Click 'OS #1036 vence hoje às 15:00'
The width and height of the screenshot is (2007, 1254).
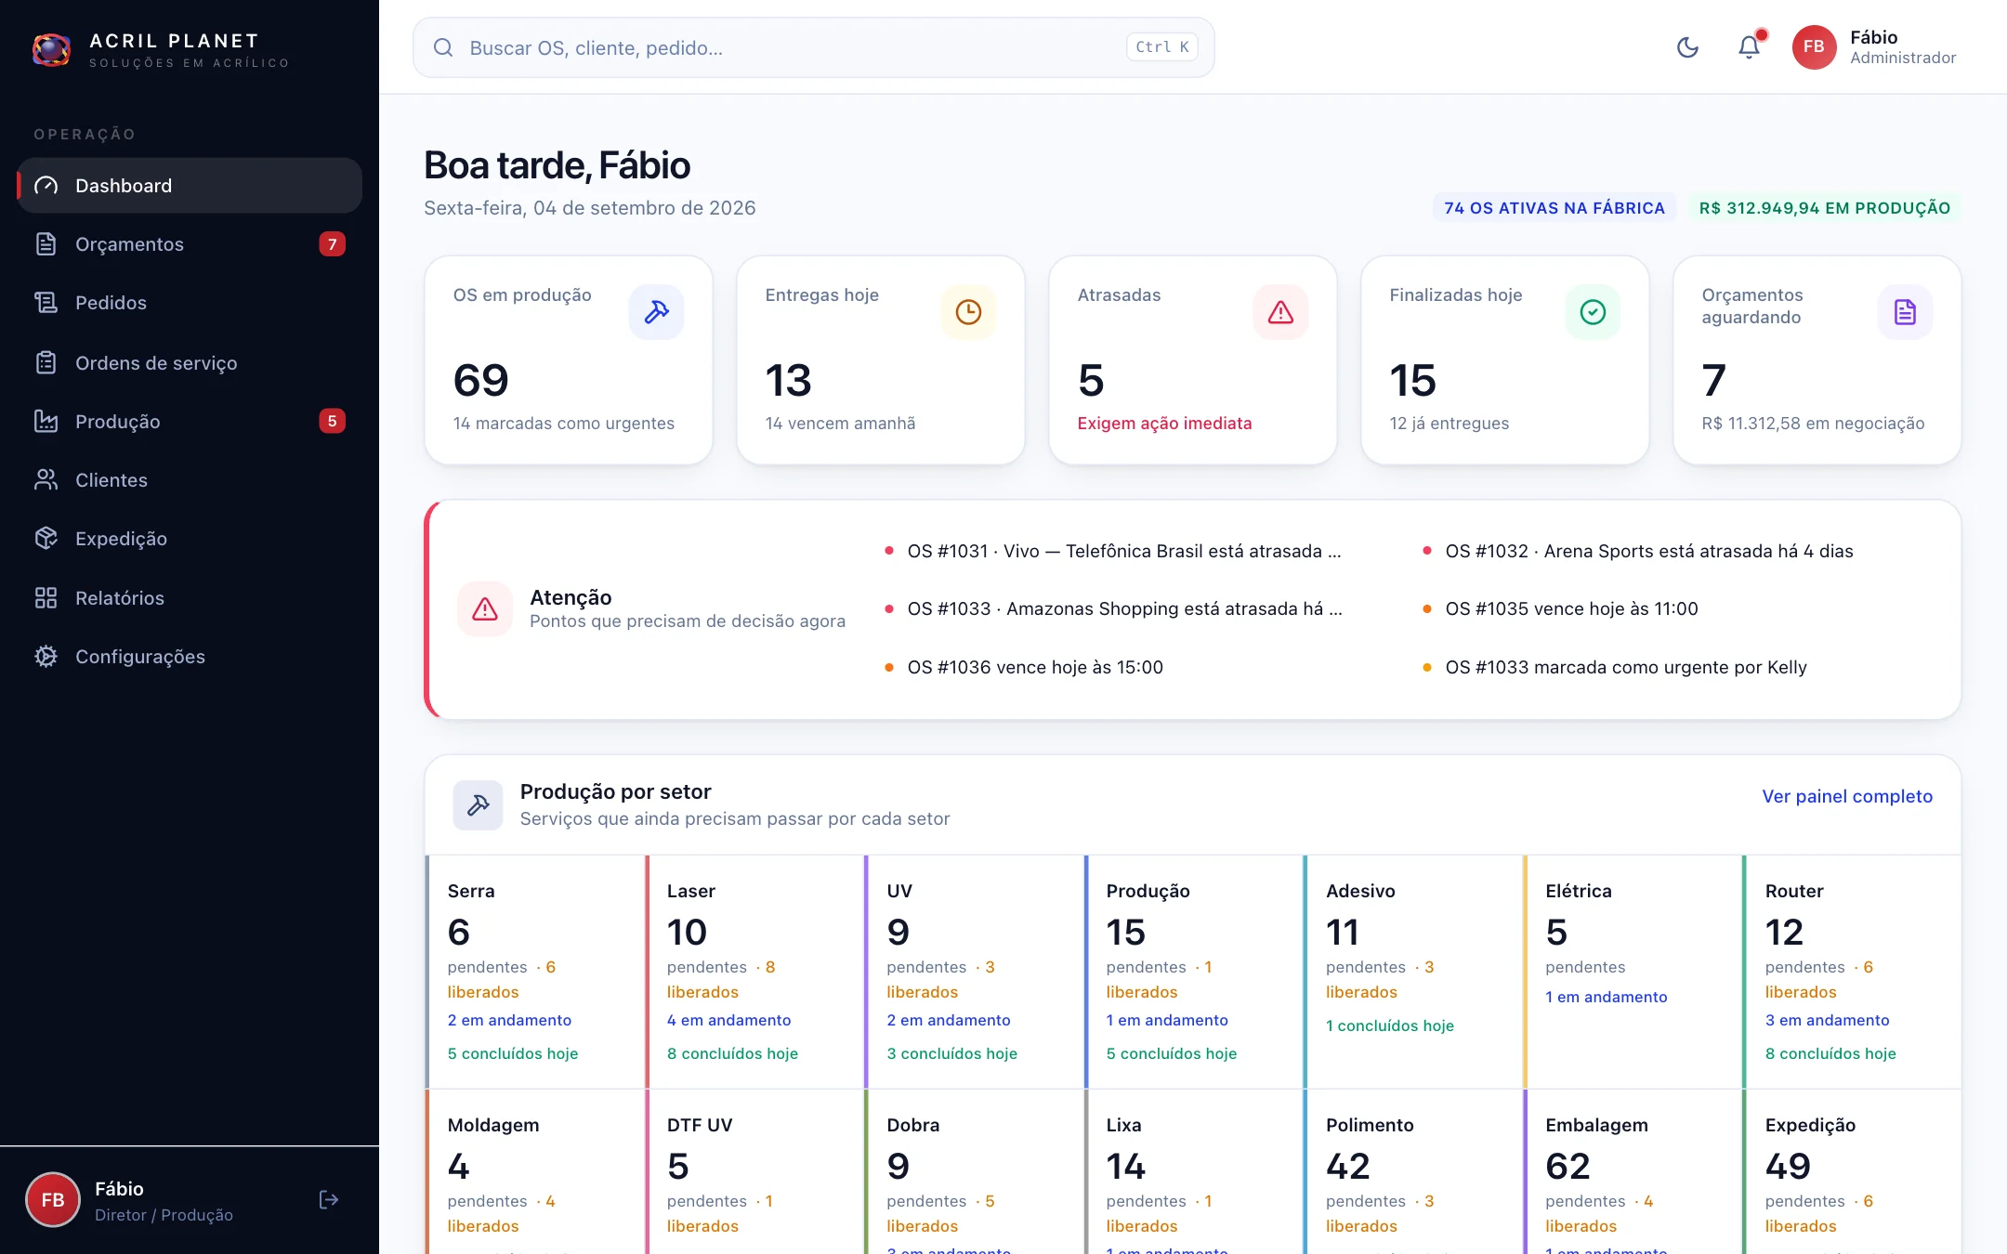pyautogui.click(x=1035, y=667)
